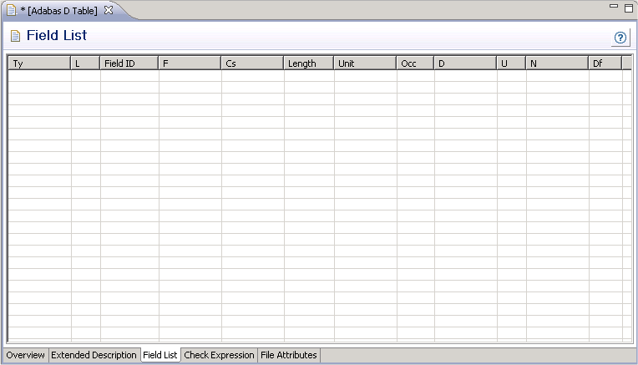Viewport: 638px width, 365px height.
Task: Click the document icon beside Field List title
Action: coord(15,36)
